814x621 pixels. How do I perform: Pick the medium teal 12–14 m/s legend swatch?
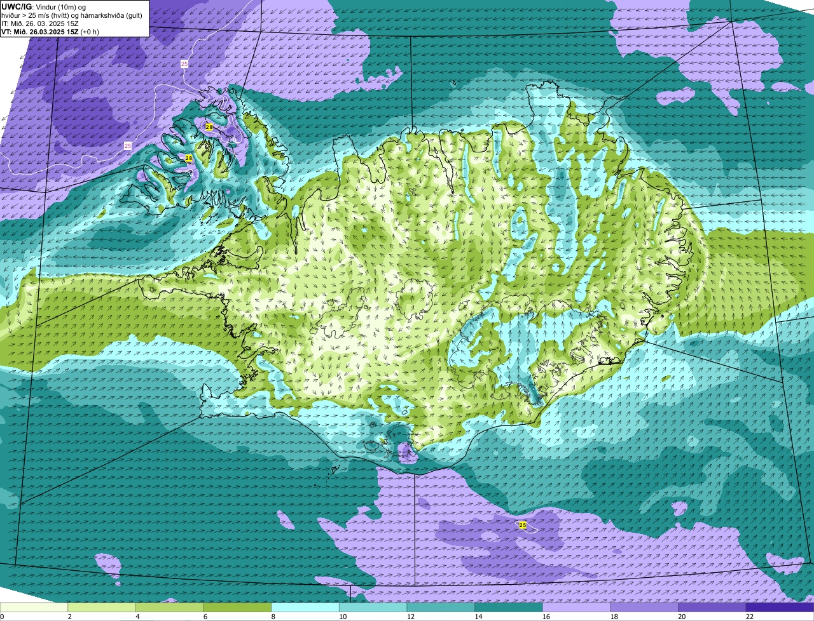coord(441,607)
